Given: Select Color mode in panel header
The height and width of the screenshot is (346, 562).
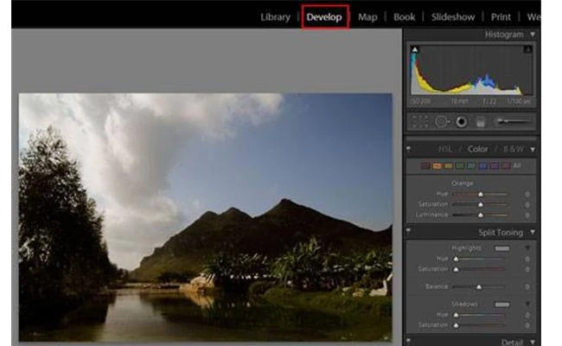Looking at the screenshot, I should pyautogui.click(x=478, y=149).
